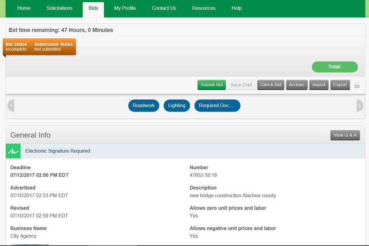Click the Import button
Screen dimensions: 369x246
(319, 85)
